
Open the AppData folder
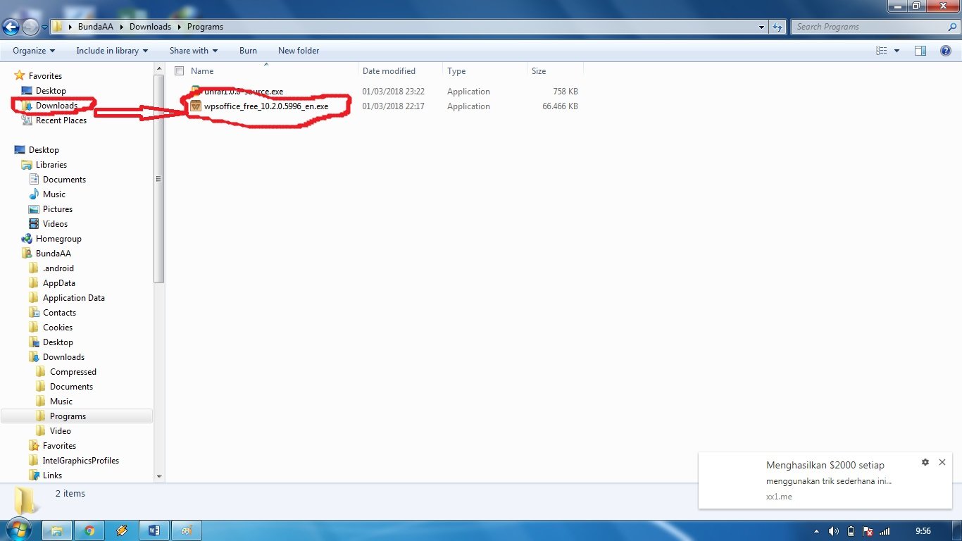[59, 283]
